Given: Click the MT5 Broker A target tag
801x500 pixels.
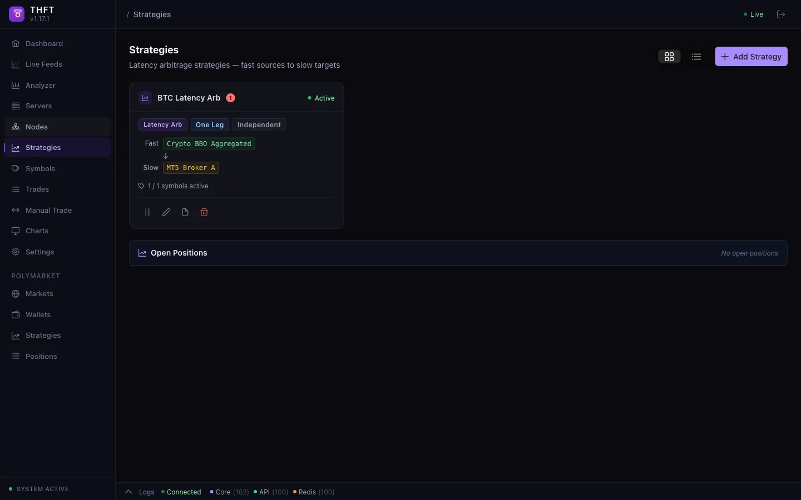Looking at the screenshot, I should pos(191,168).
